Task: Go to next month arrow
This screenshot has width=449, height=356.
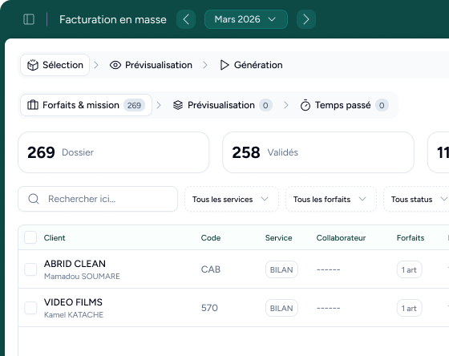Action: point(306,19)
